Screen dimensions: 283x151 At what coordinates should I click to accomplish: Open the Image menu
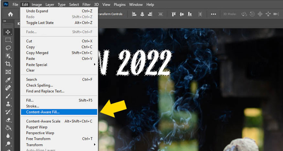tap(37, 5)
